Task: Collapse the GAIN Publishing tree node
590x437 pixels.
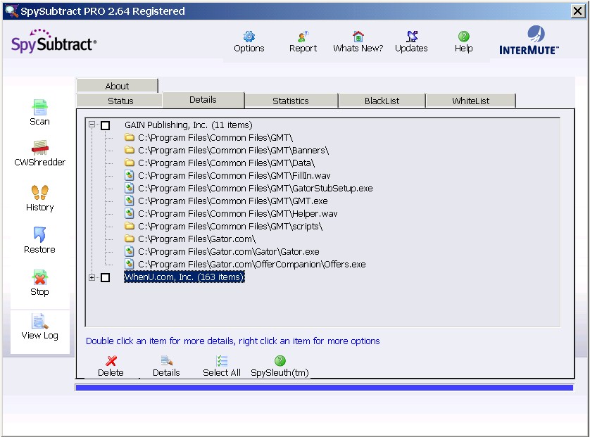Action: click(92, 124)
